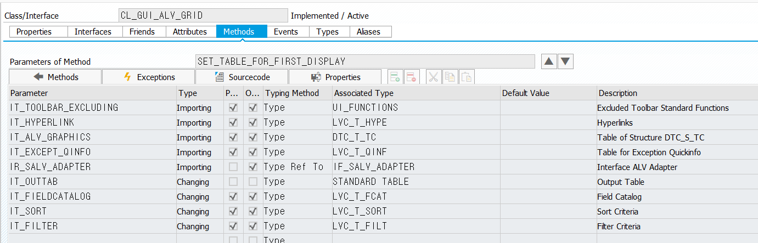Screen dimensions: 758x243
Task: Select the IT_FILTER parameter cell
Action: [92, 226]
